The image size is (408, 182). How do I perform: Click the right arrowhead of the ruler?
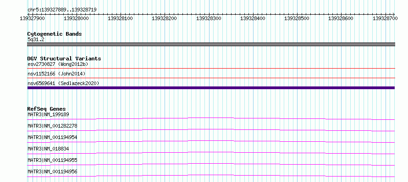coord(394,14)
